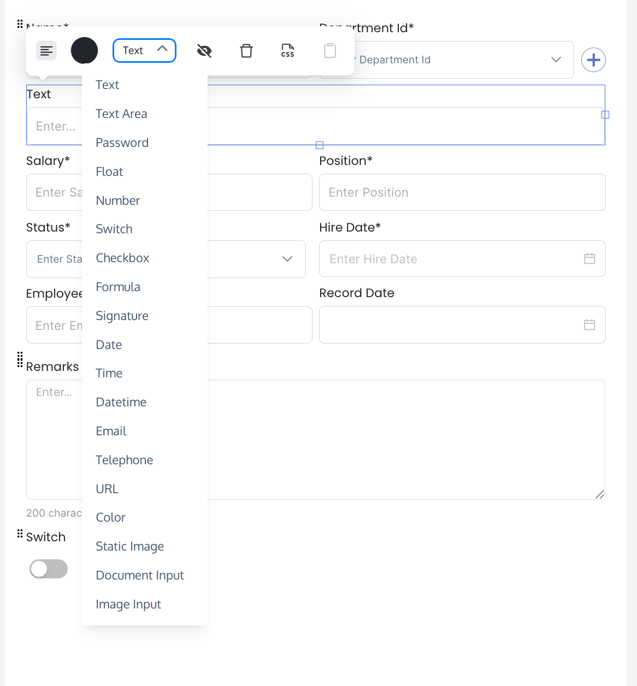
Task: Click the clipboard copy icon in the toolbar
Action: [329, 50]
